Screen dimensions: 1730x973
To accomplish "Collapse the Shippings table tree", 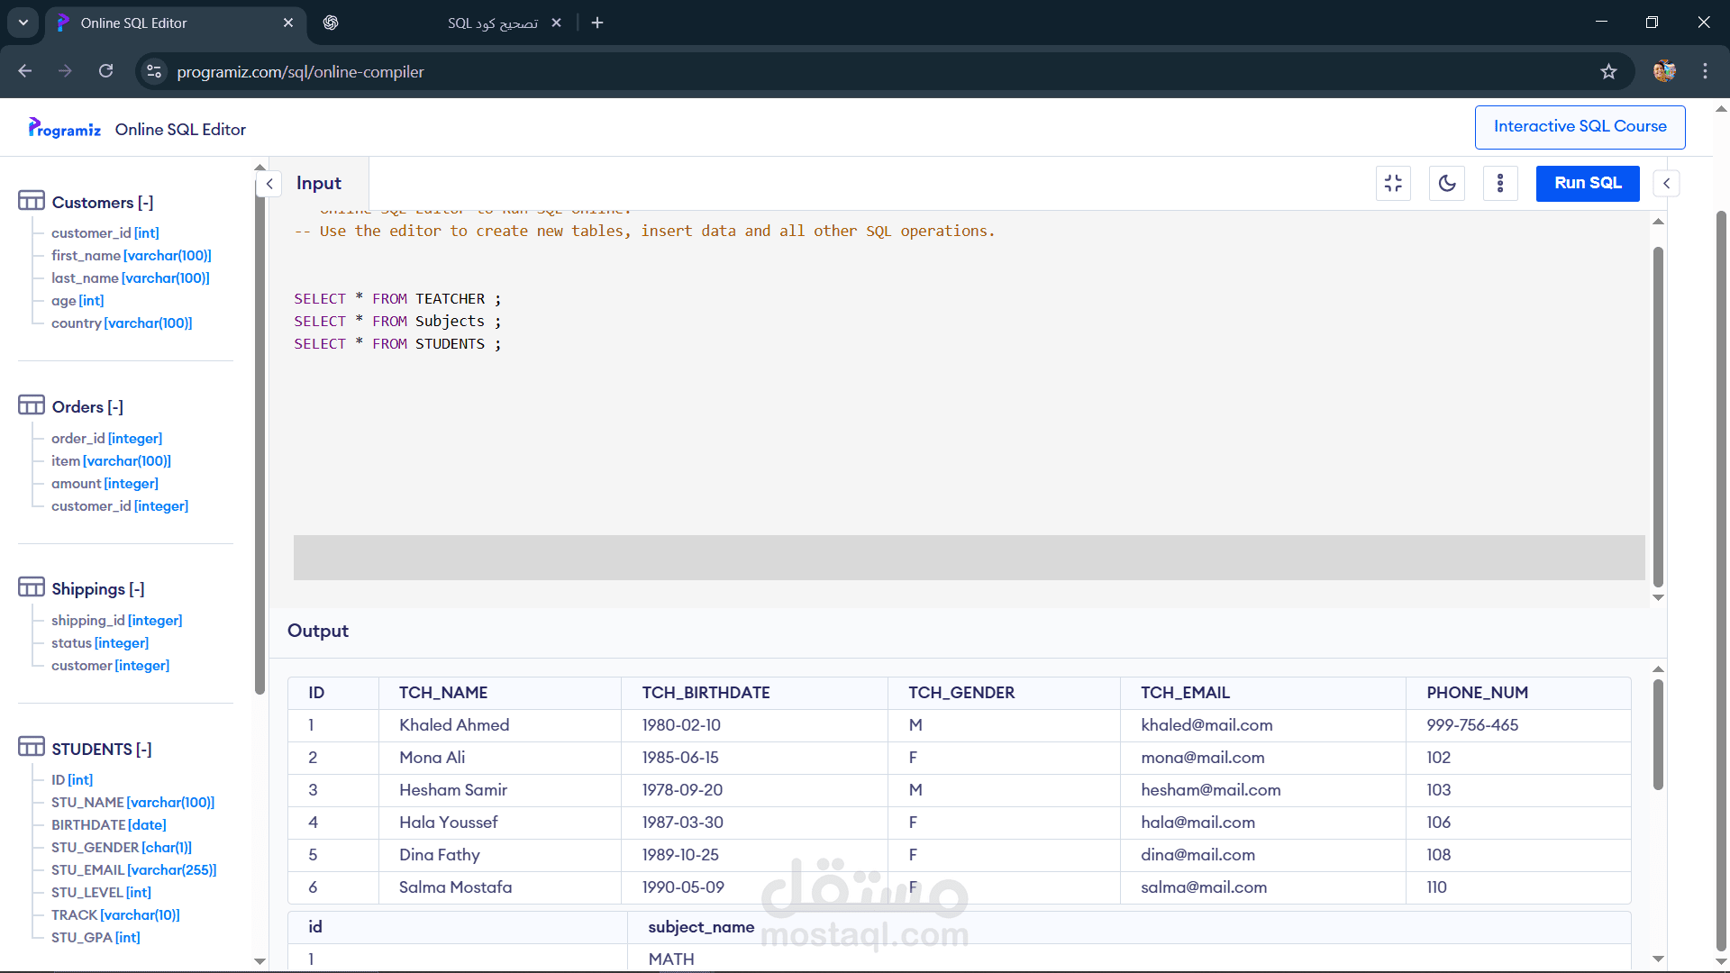I will point(136,589).
